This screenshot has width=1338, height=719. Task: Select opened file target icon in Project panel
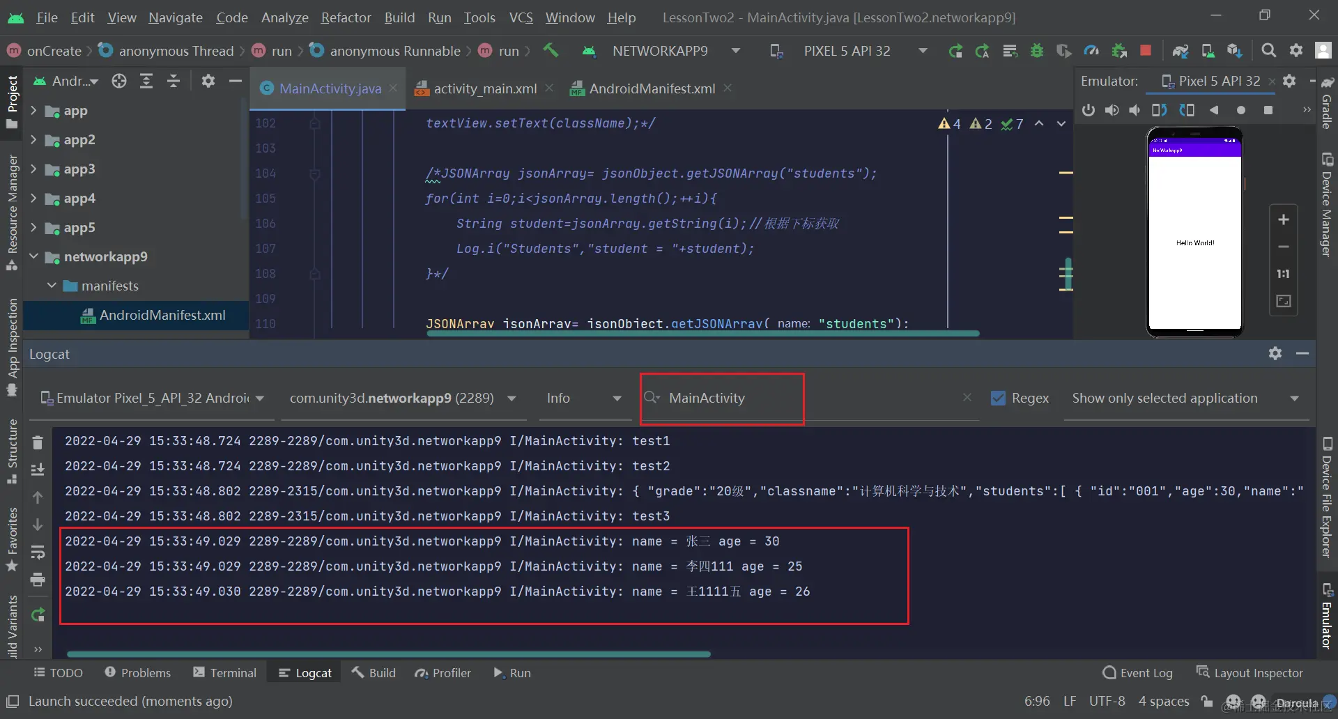(x=119, y=81)
